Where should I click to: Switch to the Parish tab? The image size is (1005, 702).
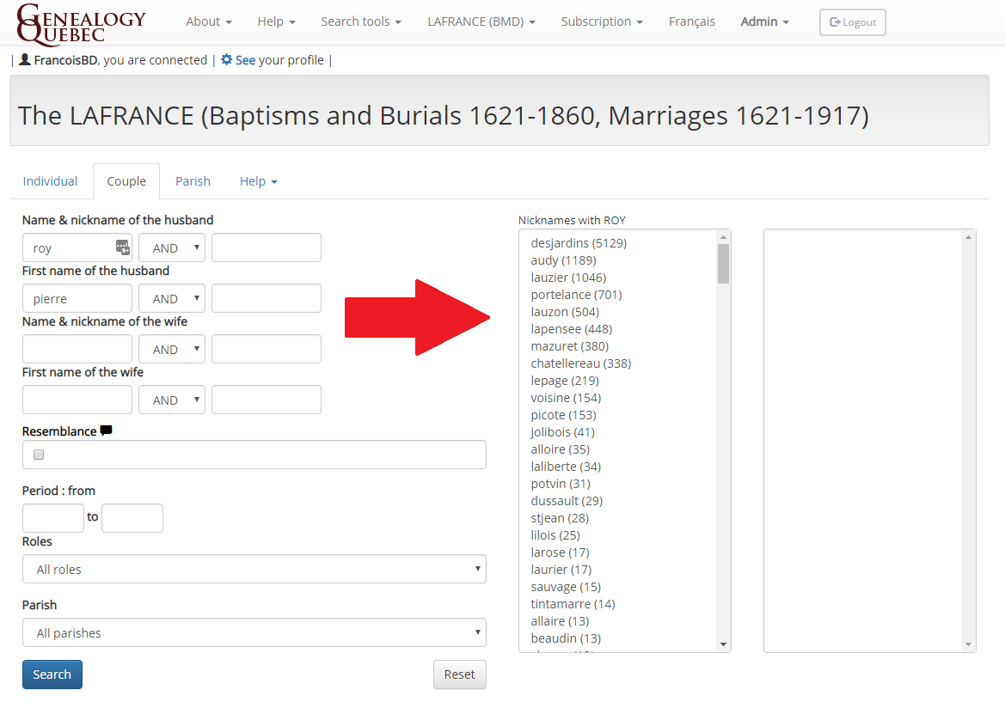(193, 181)
